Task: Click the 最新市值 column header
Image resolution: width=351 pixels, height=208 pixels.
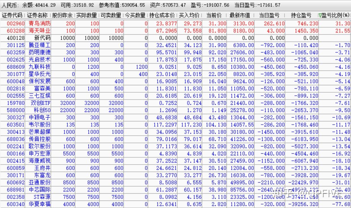Action: [x=240, y=15]
